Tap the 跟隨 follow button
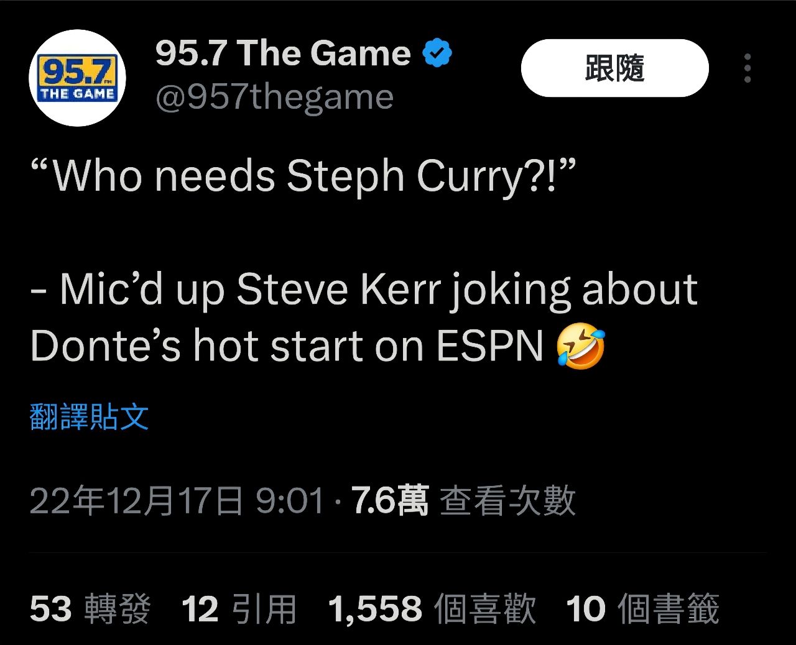Screen dimensions: 796x645 click(x=614, y=68)
